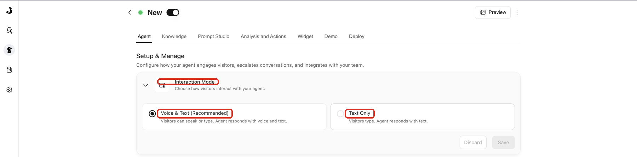Image resolution: width=637 pixels, height=157 pixels.
Task: Open the sparkle rocket sidebar icon
Action: (9, 30)
